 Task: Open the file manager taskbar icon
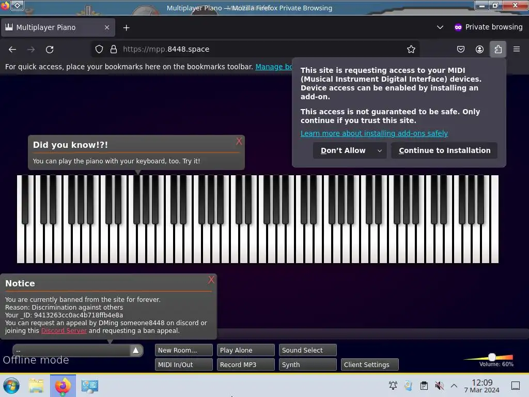[x=36, y=386]
